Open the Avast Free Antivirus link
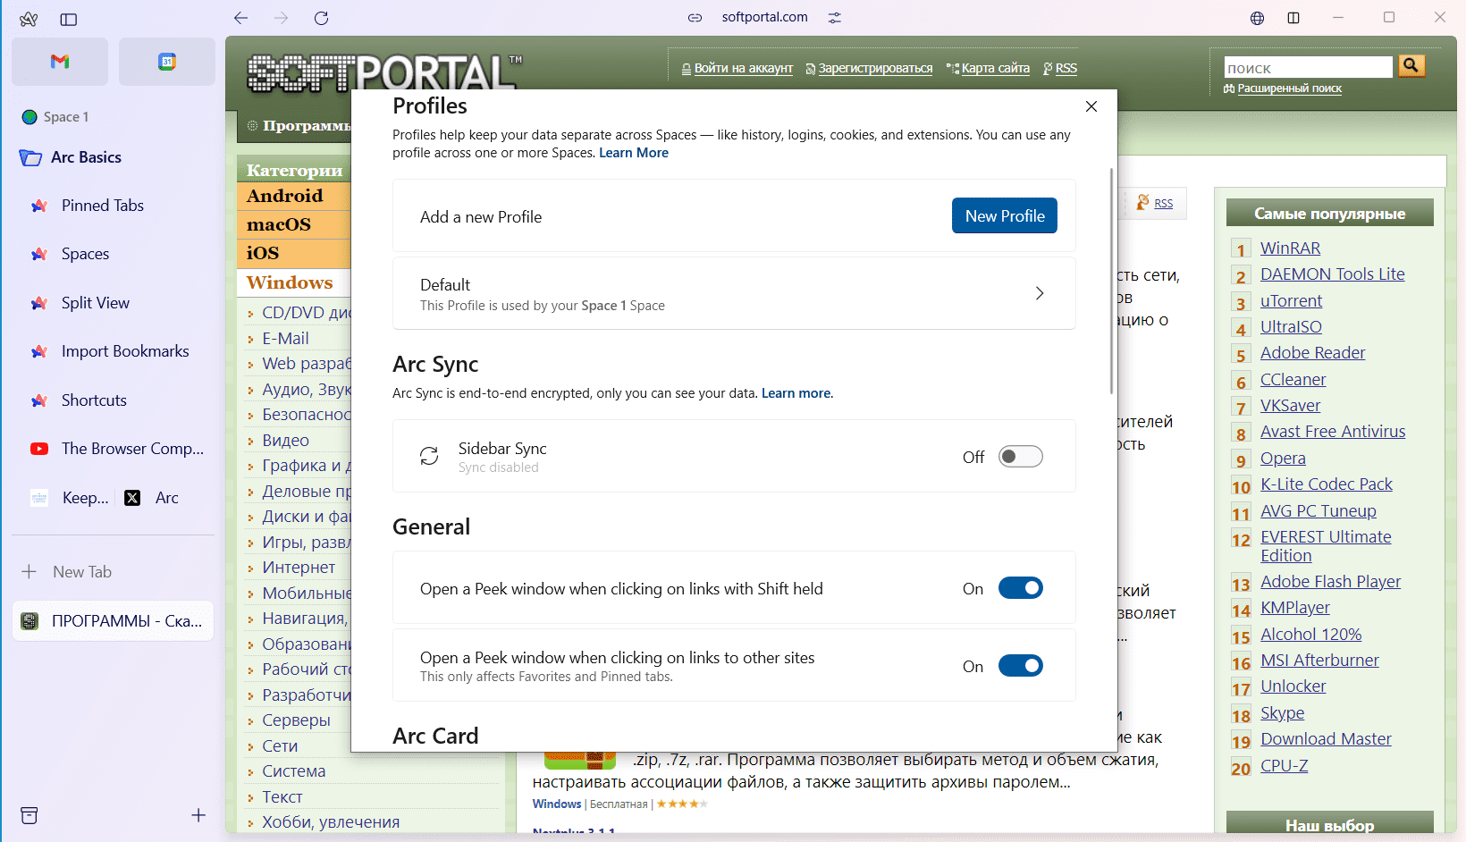Screen dimensions: 1466x842 pyautogui.click(x=1333, y=432)
